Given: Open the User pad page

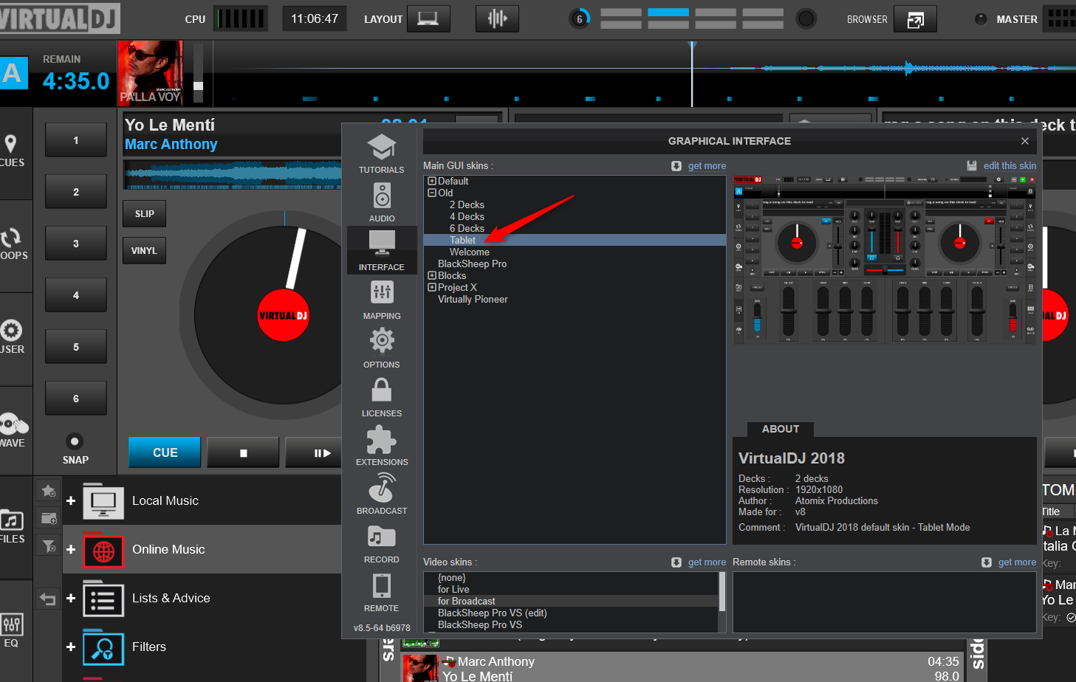Looking at the screenshot, I should point(12,337).
